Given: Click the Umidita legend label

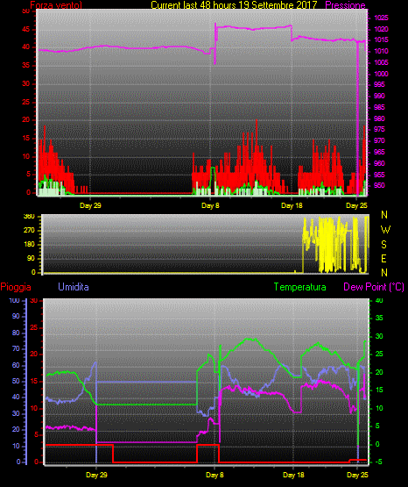Looking at the screenshot, I should tap(74, 287).
